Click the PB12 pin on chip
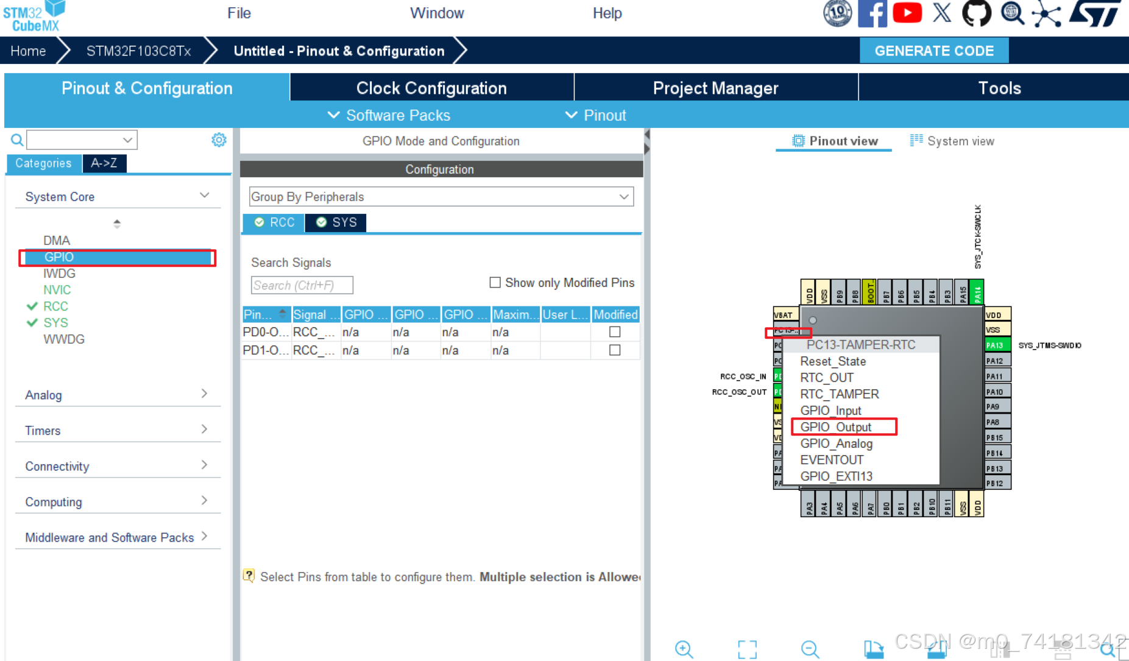Screen dimensions: 1129x661 pos(997,483)
